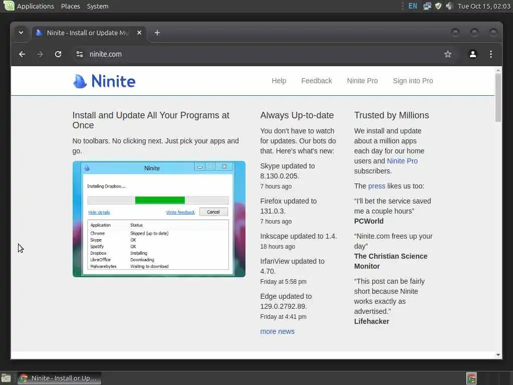Click 'Install and Update All Your Programs' heading
The height and width of the screenshot is (385, 513).
[151, 120]
